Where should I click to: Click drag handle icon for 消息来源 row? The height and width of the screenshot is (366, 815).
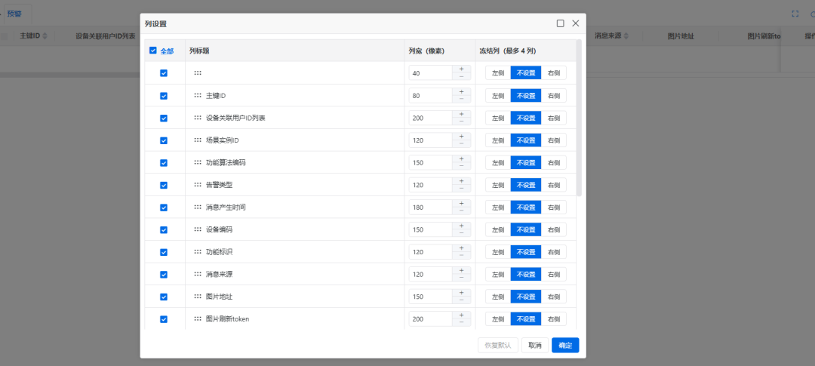(198, 275)
